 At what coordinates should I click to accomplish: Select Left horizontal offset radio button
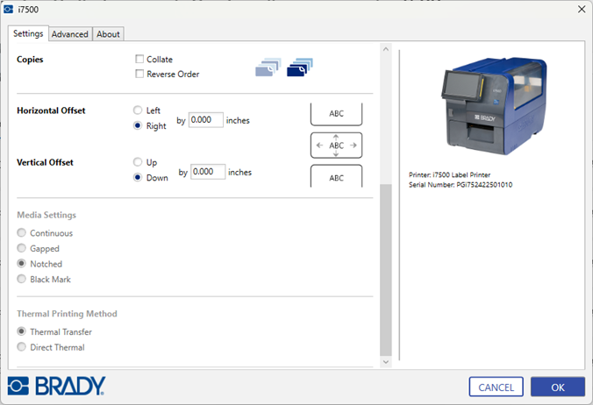pyautogui.click(x=138, y=110)
